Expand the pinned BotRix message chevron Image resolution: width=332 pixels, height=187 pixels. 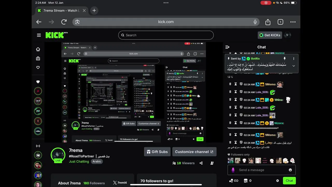point(294,66)
